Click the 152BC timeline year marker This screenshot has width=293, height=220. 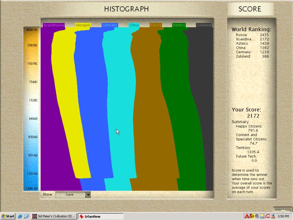pyautogui.click(x=33, y=100)
